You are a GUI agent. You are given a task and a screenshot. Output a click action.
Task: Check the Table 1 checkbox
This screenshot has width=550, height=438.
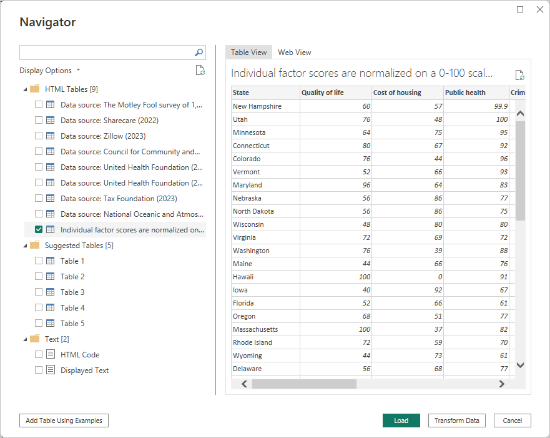point(39,261)
